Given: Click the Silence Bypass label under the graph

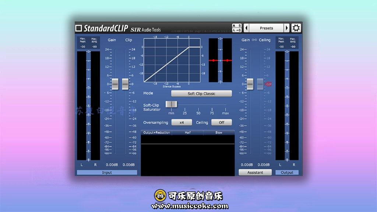Looking at the screenshot, I should tap(172, 86).
